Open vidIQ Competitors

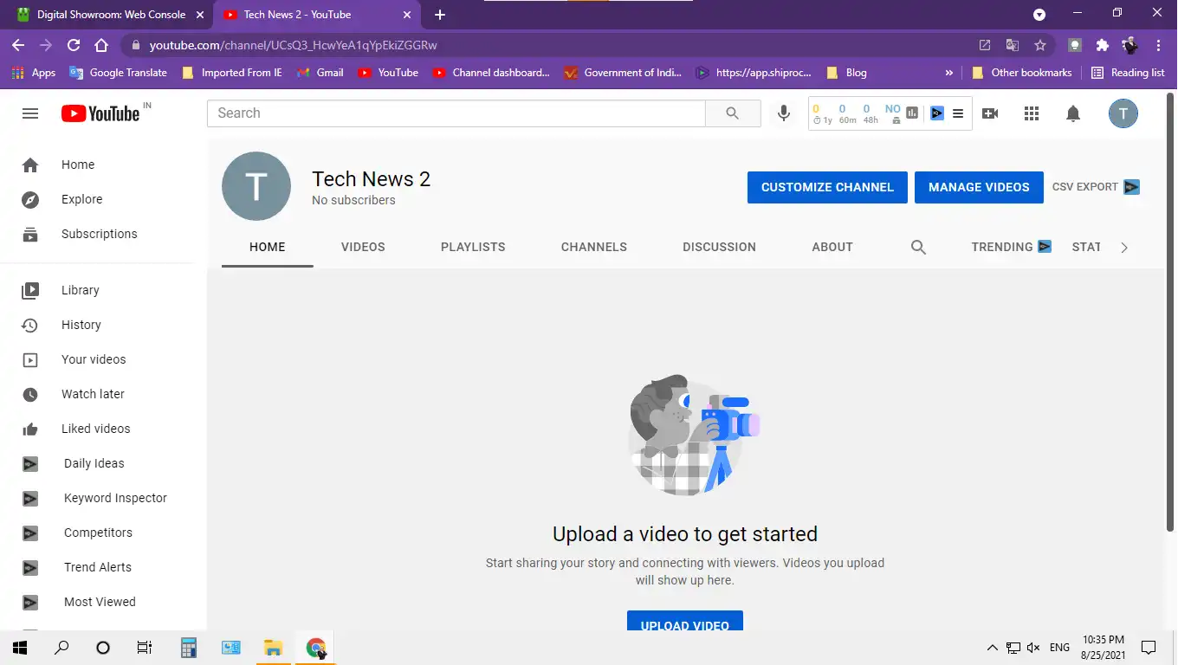coord(97,533)
